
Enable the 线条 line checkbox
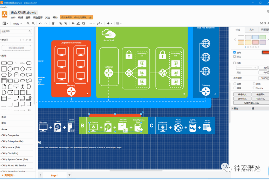[234, 63]
